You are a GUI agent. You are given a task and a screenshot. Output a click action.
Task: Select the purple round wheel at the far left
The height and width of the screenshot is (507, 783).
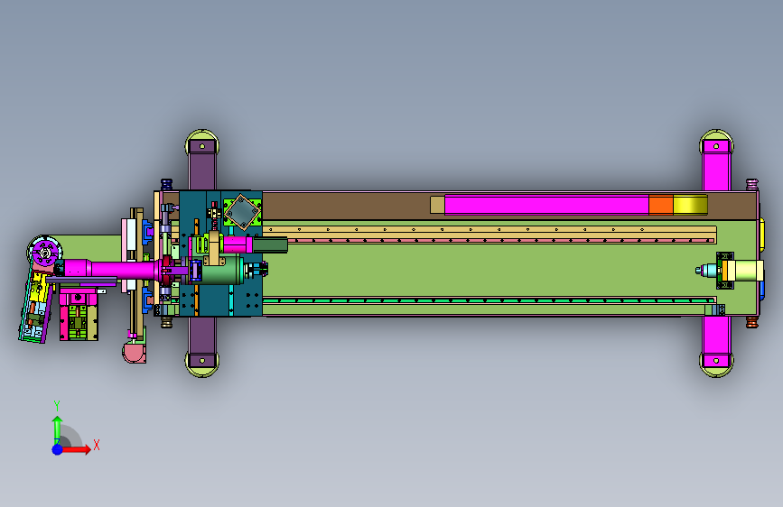(x=45, y=253)
